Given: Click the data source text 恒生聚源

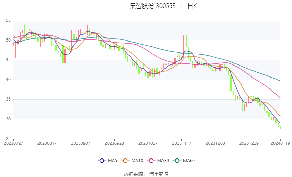Looking at the screenshot, I should pos(159,174).
